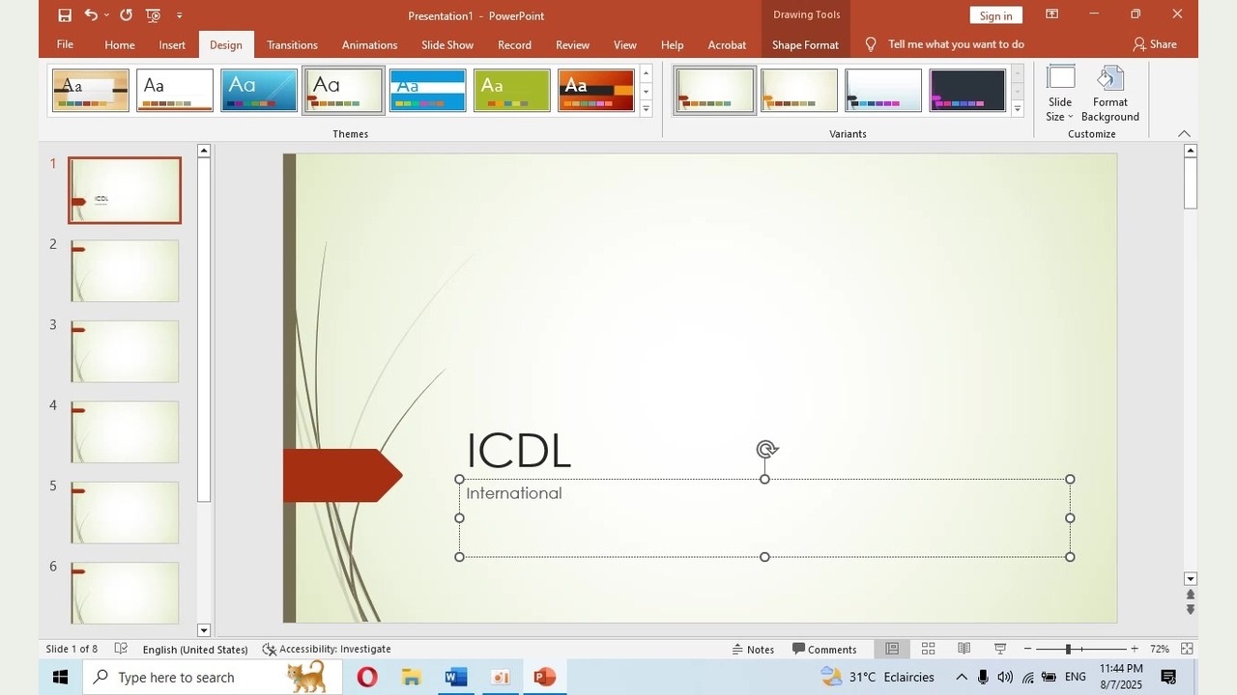The image size is (1237, 695).
Task: Click the ICDL title text on slide
Action: [x=519, y=451]
